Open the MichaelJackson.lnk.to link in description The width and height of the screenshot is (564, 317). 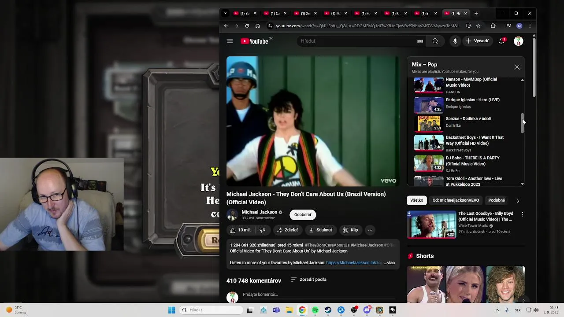[x=354, y=263]
